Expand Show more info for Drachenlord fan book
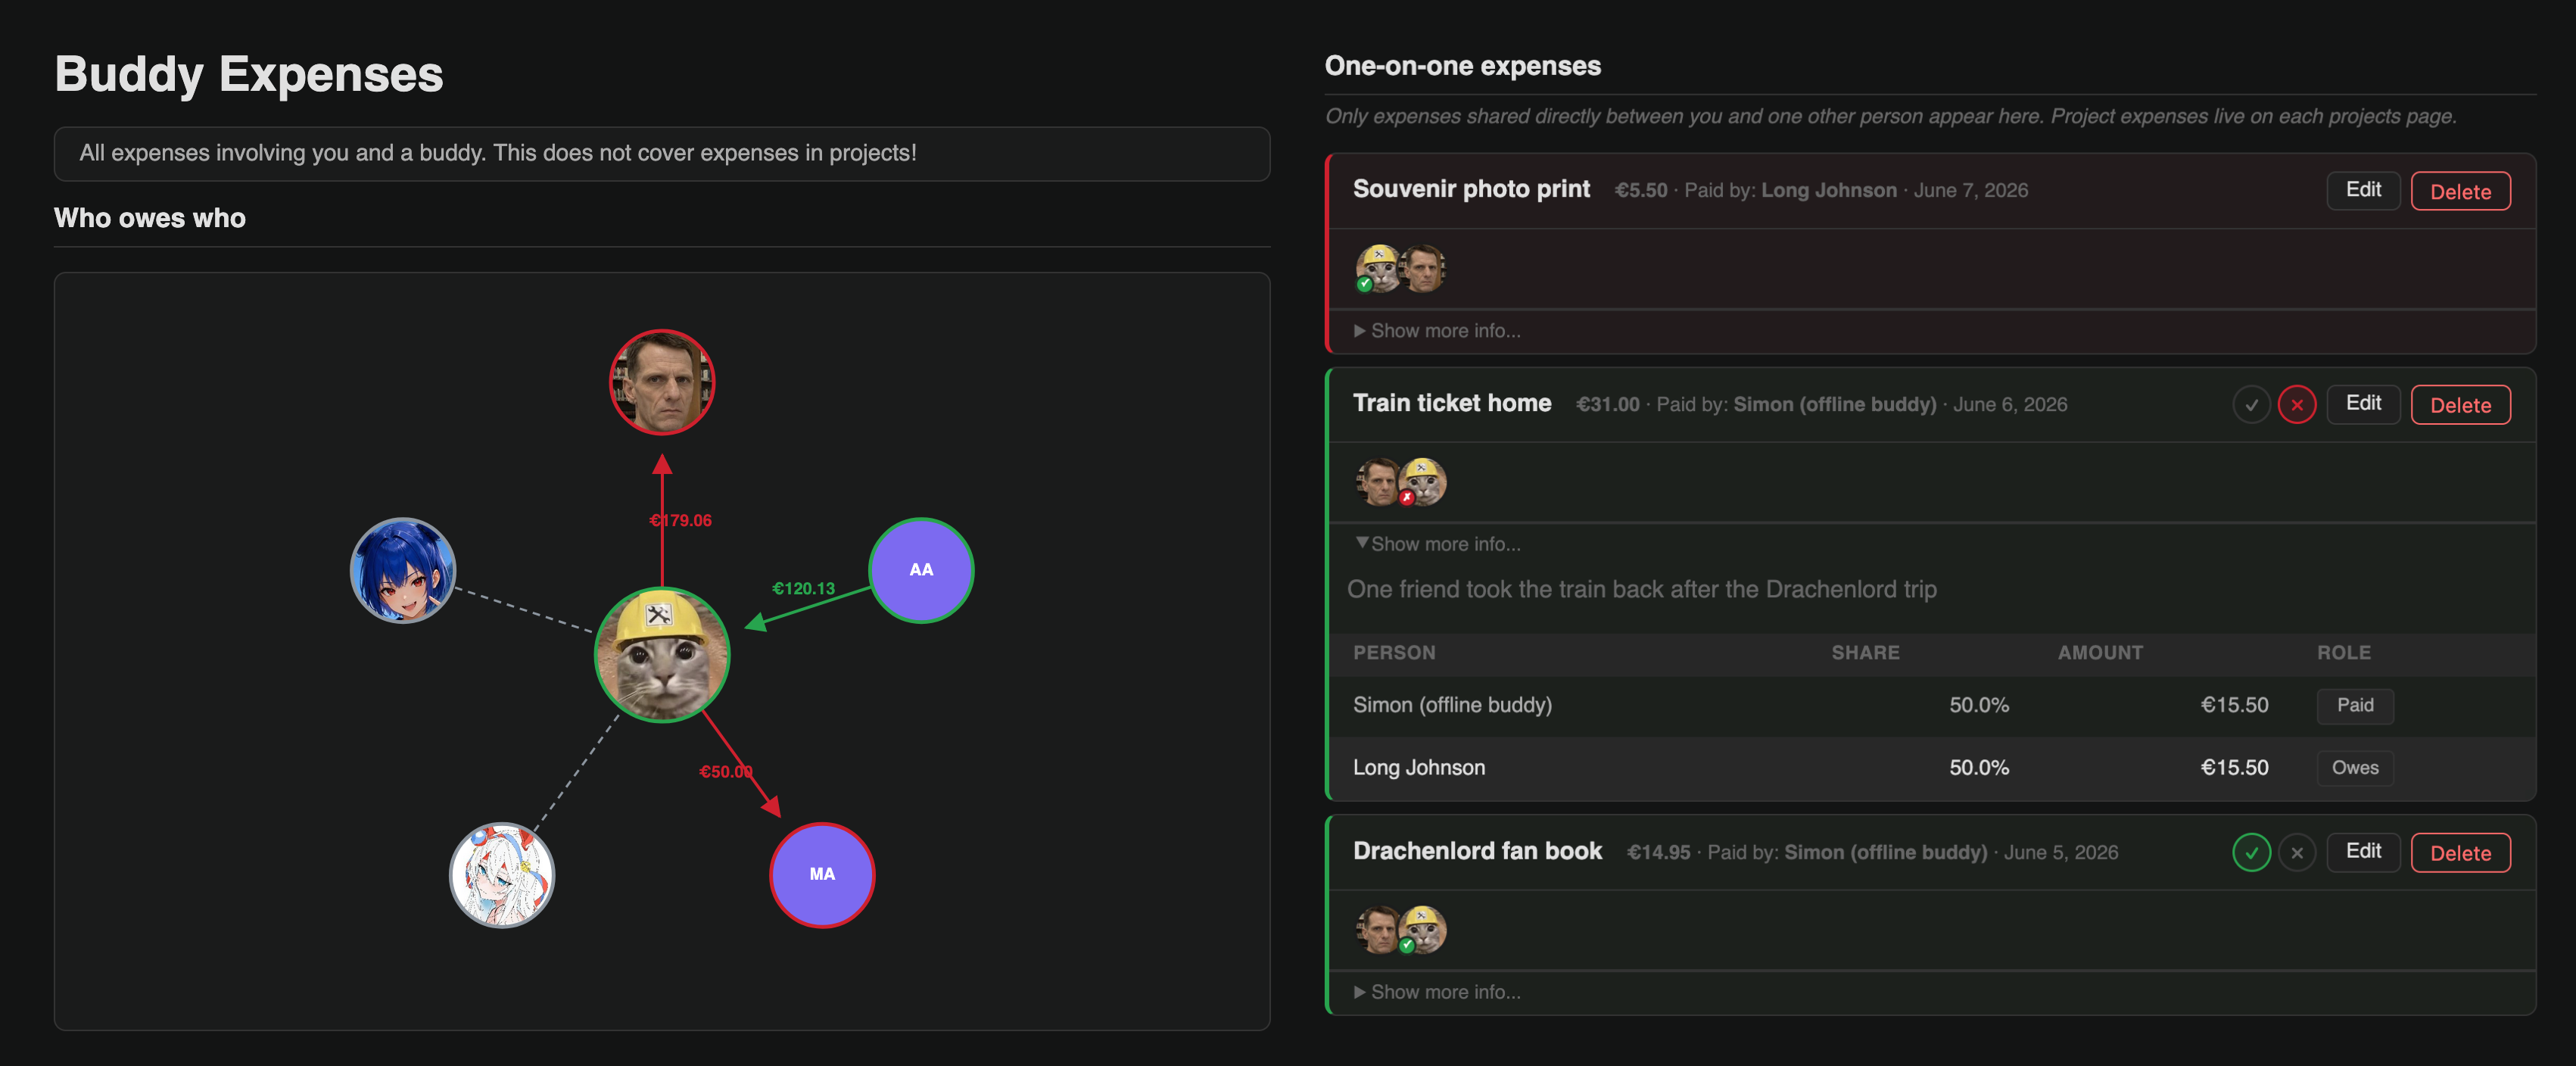The image size is (2576, 1066). 1437,992
